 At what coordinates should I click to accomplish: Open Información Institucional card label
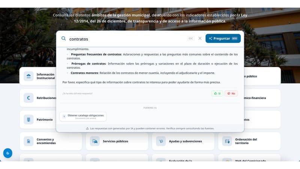[46, 76]
